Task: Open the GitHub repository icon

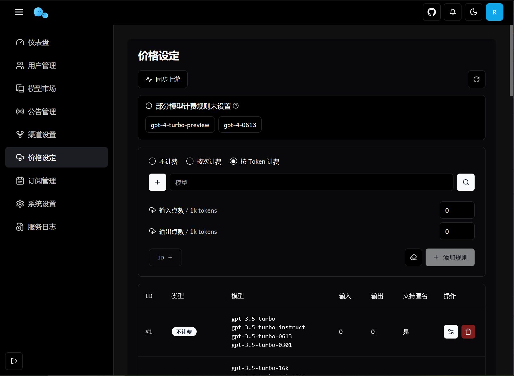Action: tap(432, 12)
